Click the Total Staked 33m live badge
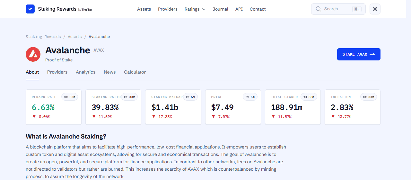 tap(309, 97)
